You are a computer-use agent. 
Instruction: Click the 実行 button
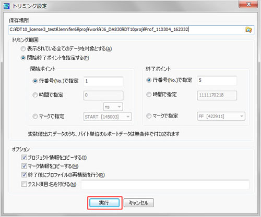click(104, 203)
